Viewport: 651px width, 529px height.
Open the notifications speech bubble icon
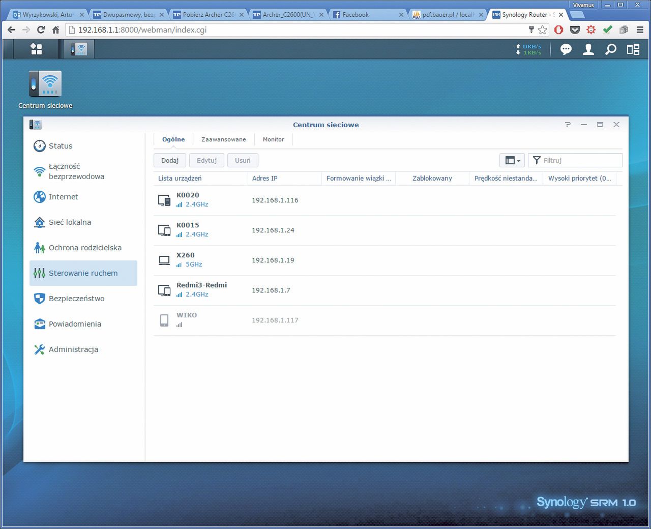pos(566,49)
